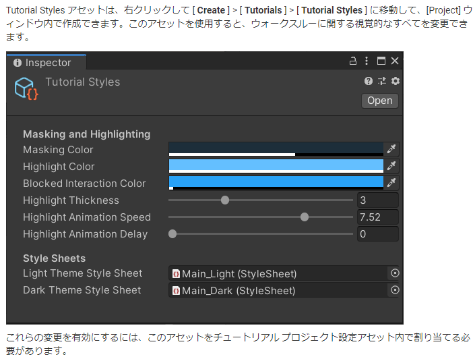
Task: Close the Inspector window
Action: pos(395,61)
